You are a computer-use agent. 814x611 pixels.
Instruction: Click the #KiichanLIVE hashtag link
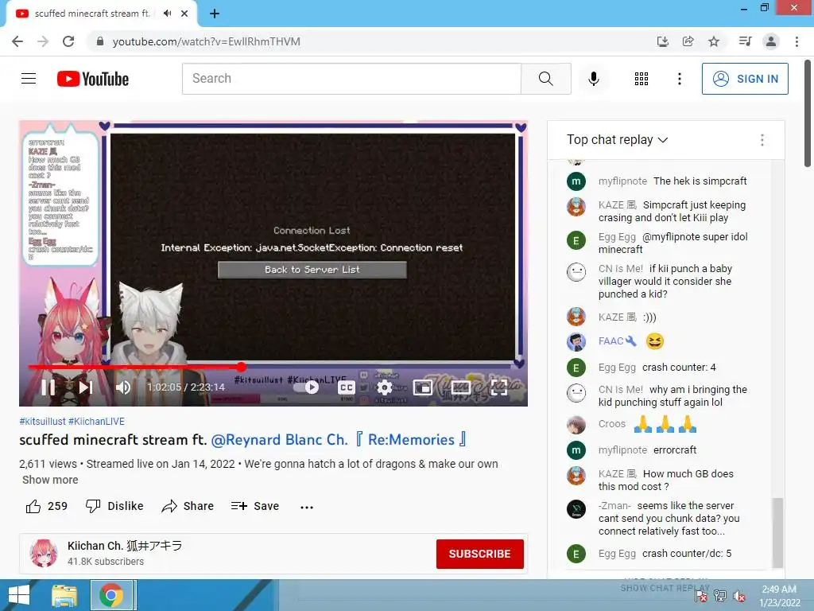96,422
